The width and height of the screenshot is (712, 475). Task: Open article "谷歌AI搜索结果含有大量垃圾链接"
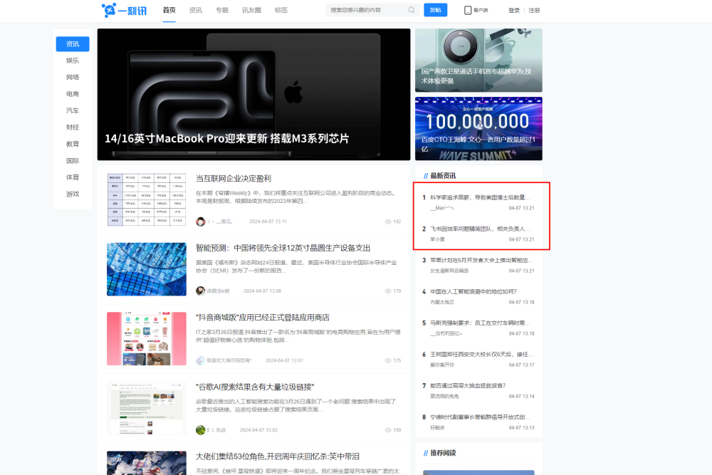pos(255,387)
